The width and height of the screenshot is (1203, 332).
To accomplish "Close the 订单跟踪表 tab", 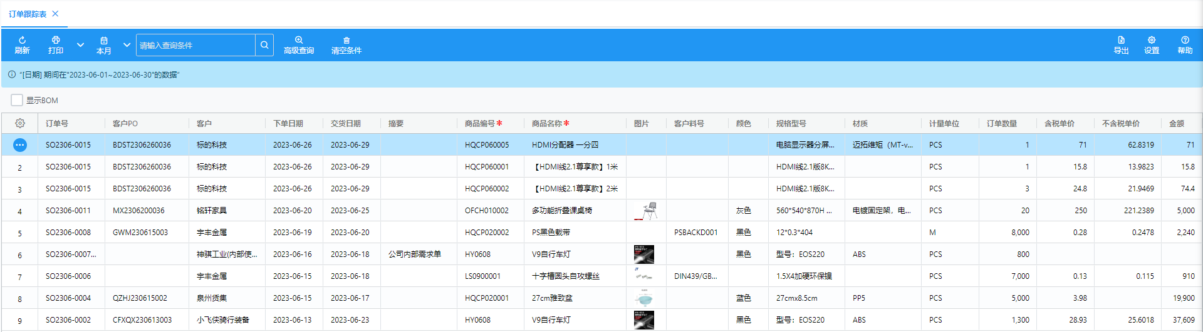I will tap(55, 14).
